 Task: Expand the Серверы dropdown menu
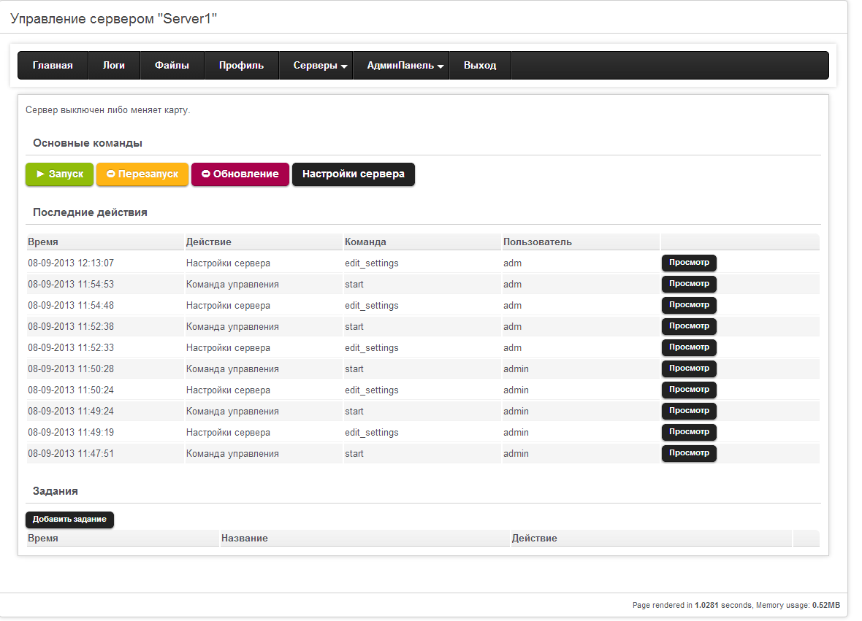(x=319, y=66)
